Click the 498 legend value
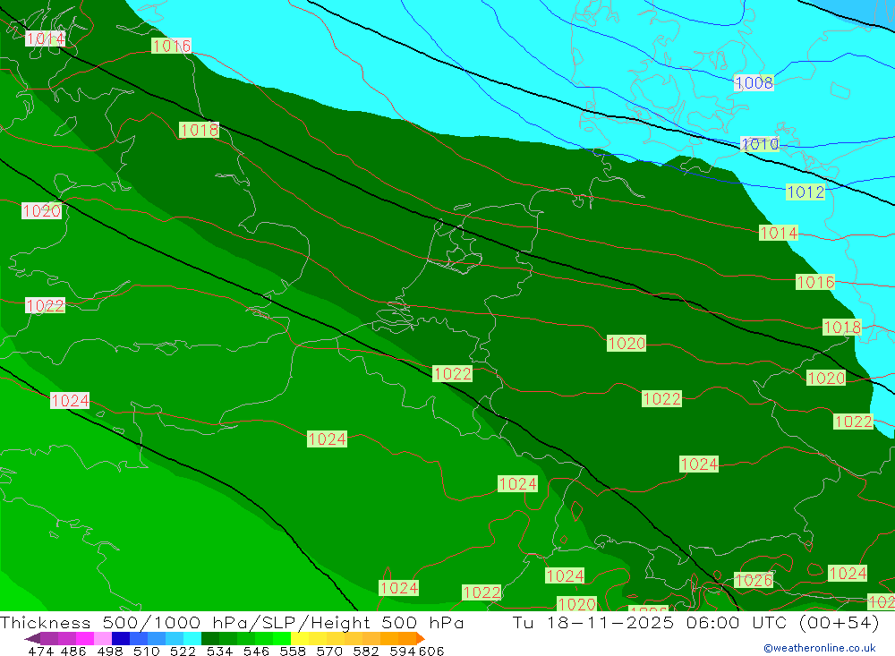 tap(110, 651)
